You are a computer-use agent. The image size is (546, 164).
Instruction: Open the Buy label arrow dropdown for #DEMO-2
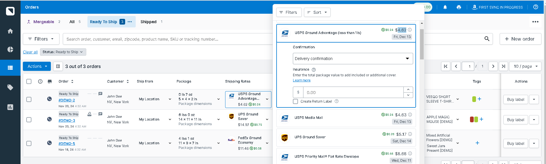point(534,99)
